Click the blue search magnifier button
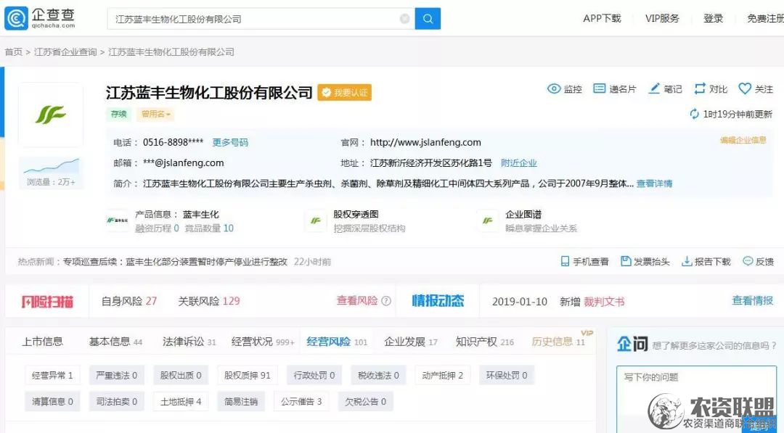This screenshot has height=433, width=784. point(428,19)
